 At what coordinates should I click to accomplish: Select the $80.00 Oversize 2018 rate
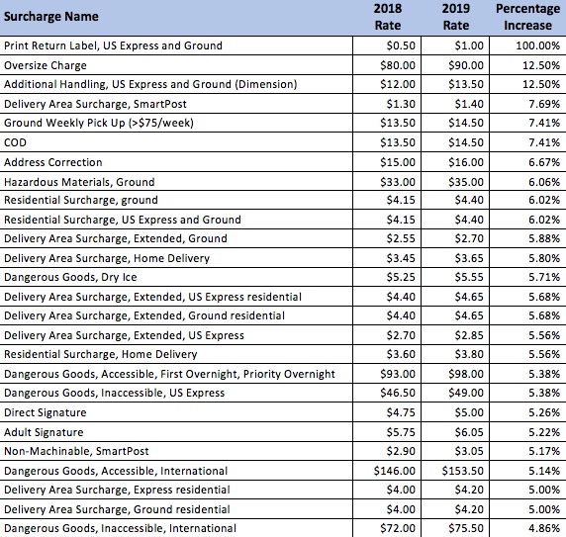pos(387,65)
